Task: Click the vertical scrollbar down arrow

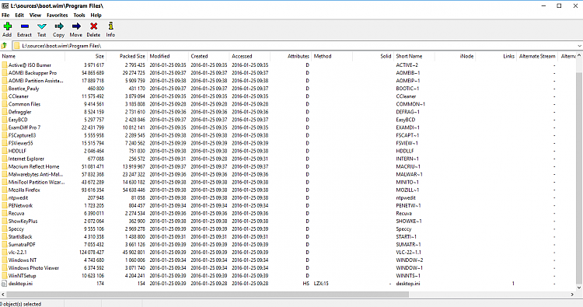Action: pos(579,288)
